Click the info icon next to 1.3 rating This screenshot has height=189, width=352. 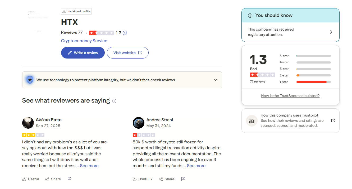[x=125, y=33]
